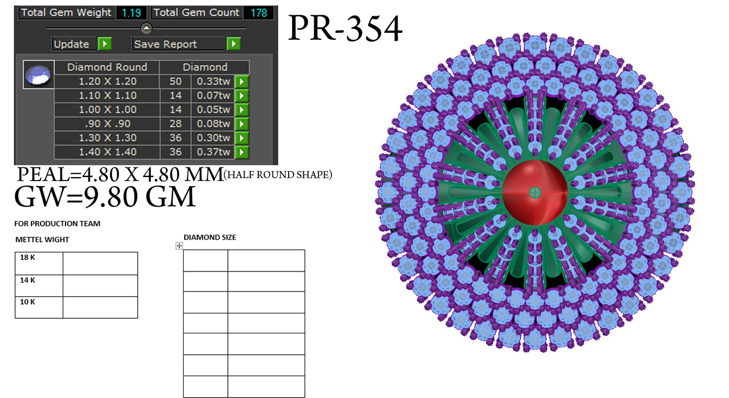The height and width of the screenshot is (398, 729).
Task: Click the green arrow for 1.00 X 1.00 row
Action: click(x=243, y=109)
